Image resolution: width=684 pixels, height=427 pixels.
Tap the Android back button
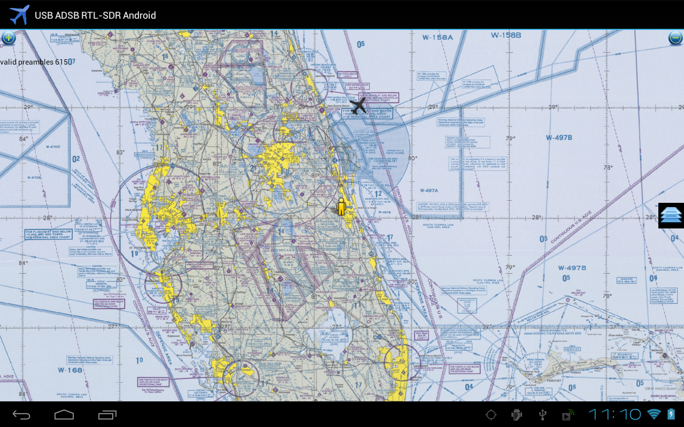pos(21,414)
